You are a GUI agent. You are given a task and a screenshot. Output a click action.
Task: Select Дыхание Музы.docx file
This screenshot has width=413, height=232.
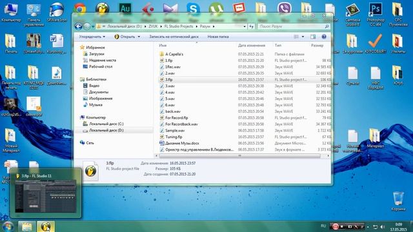click(x=179, y=143)
